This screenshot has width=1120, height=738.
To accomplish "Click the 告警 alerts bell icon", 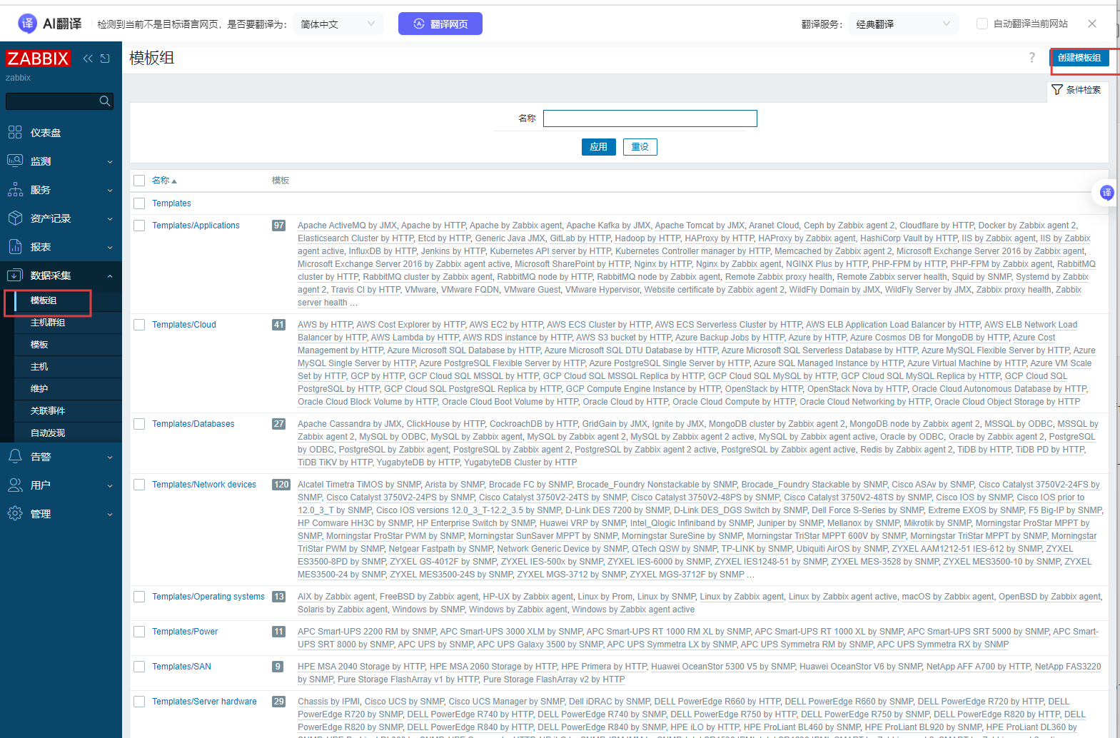I will click(15, 456).
